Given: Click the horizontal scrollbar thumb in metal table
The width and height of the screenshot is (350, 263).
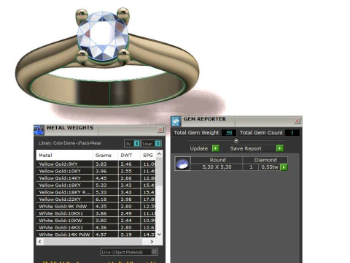Looking at the screenshot, I should (93, 242).
